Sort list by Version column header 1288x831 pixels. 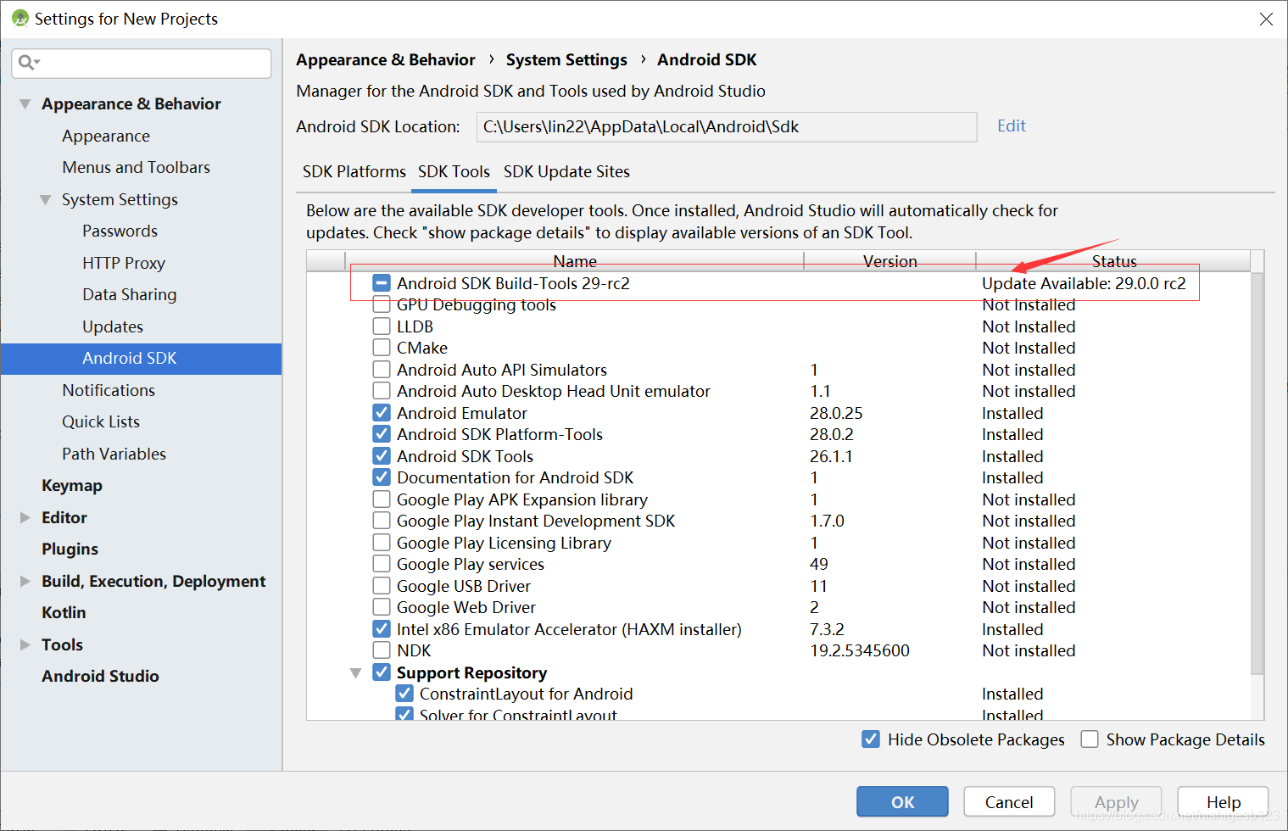[x=889, y=261]
